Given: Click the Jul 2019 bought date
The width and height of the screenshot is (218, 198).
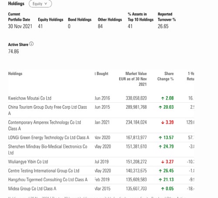Looking at the screenshot, I should coord(102,162).
